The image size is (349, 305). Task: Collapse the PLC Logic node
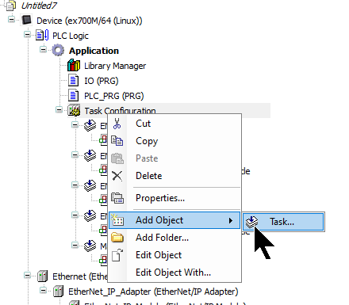[27, 34]
